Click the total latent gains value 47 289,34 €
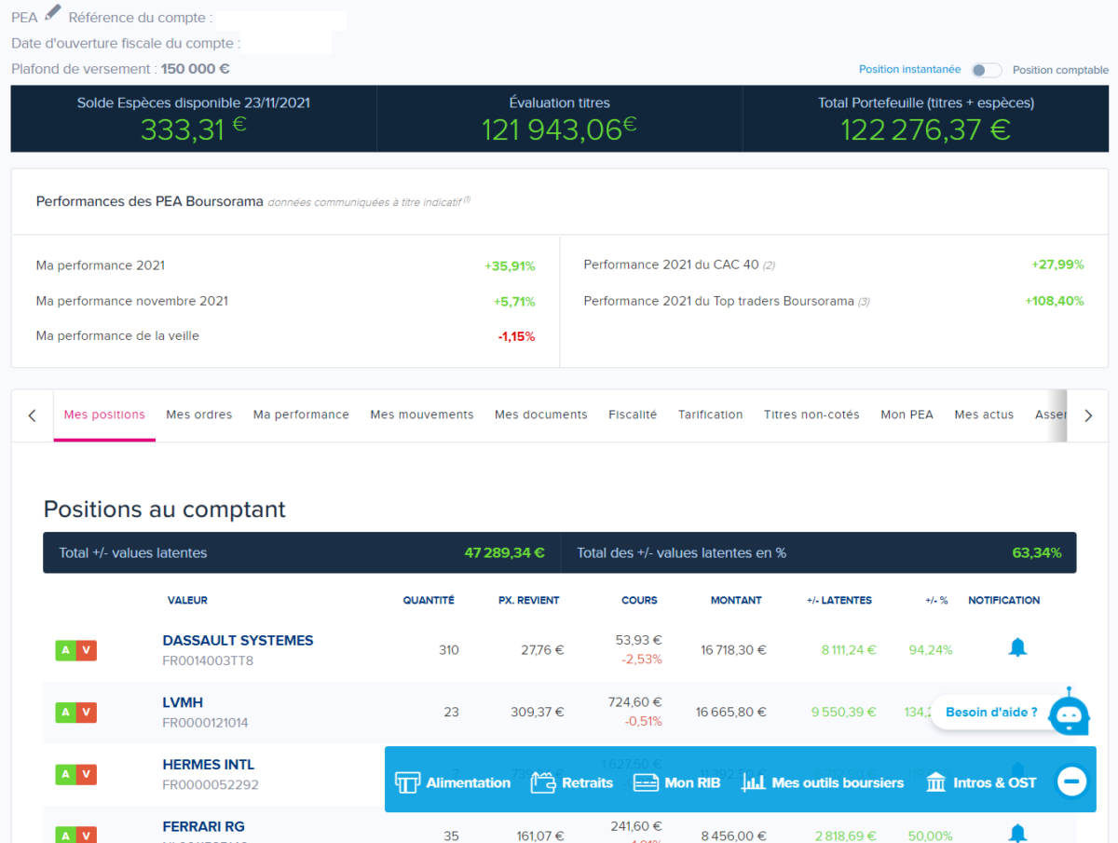The width and height of the screenshot is (1118, 843). tap(504, 553)
